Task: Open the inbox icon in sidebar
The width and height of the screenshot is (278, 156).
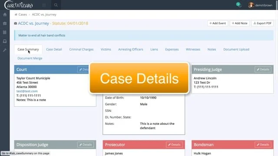Action: 5,41
